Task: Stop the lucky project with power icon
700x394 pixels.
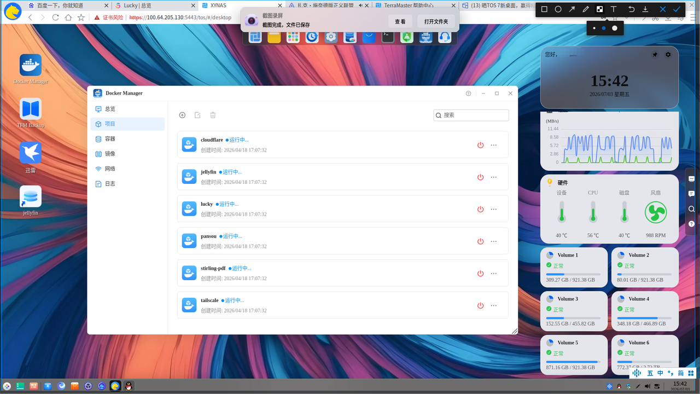Action: tap(480, 209)
